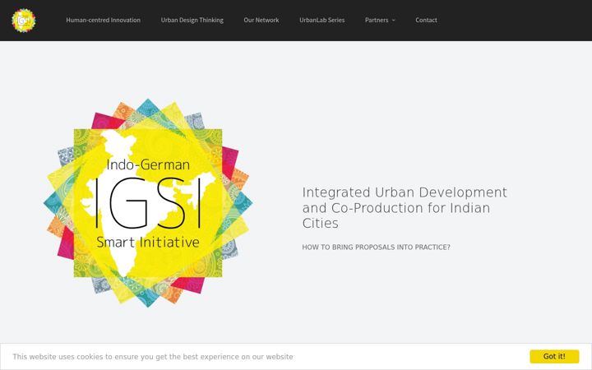
Task: Open the Our Network section
Action: 261,20
